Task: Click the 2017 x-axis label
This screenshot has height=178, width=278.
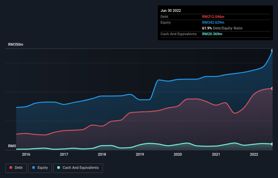Action: click(64, 154)
